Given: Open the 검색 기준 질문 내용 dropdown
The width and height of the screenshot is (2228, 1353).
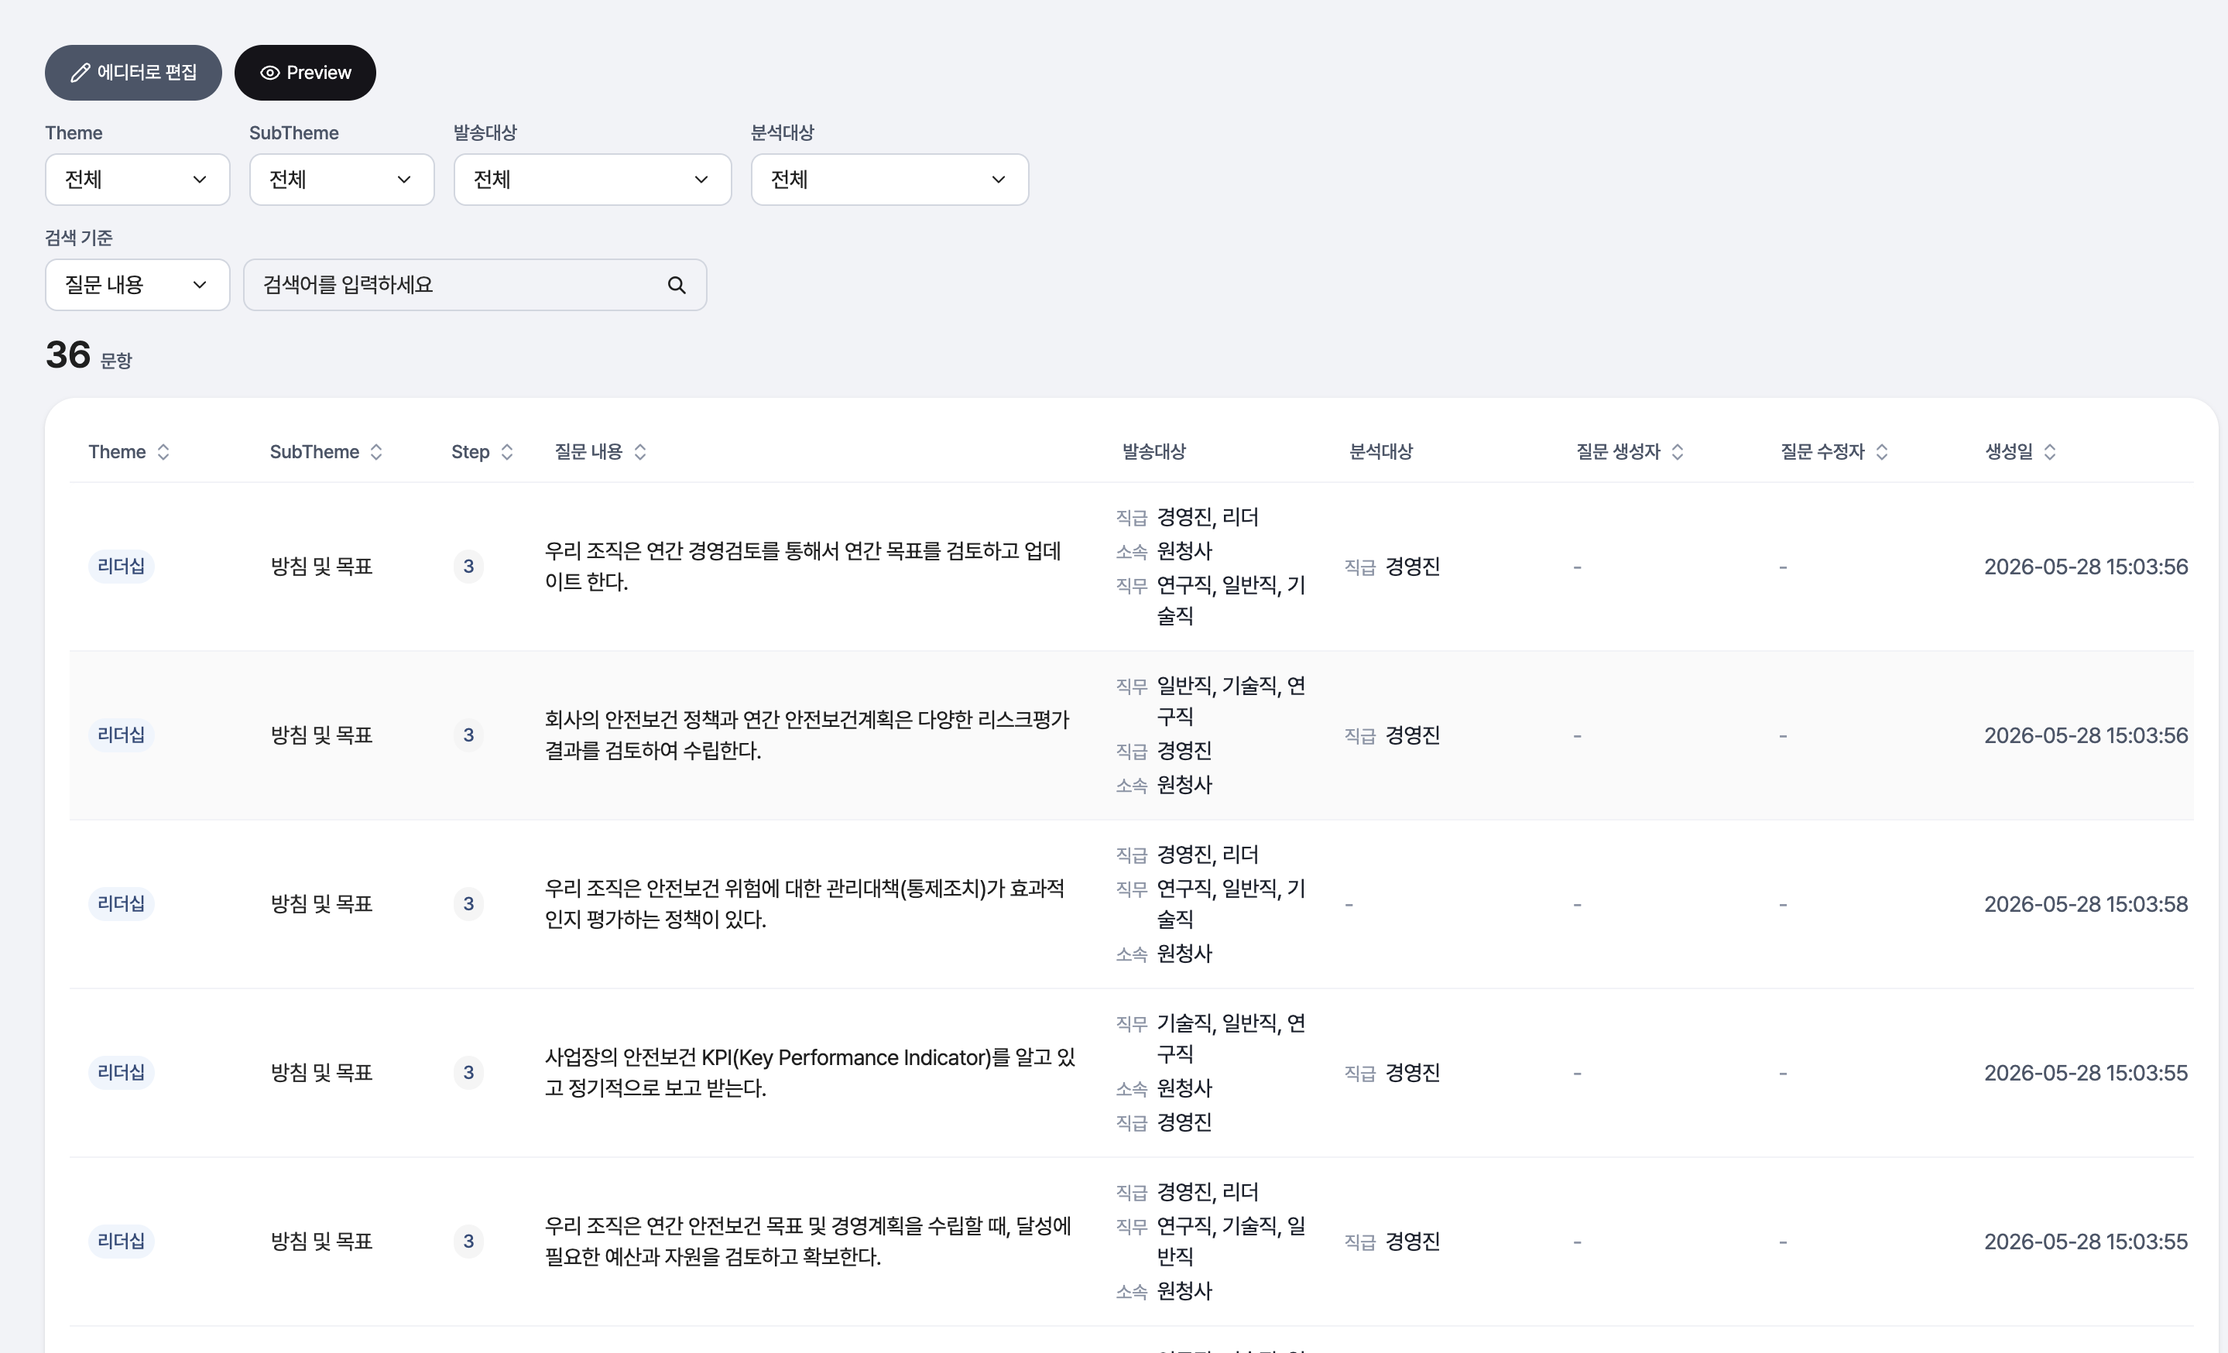Looking at the screenshot, I should pos(138,286).
